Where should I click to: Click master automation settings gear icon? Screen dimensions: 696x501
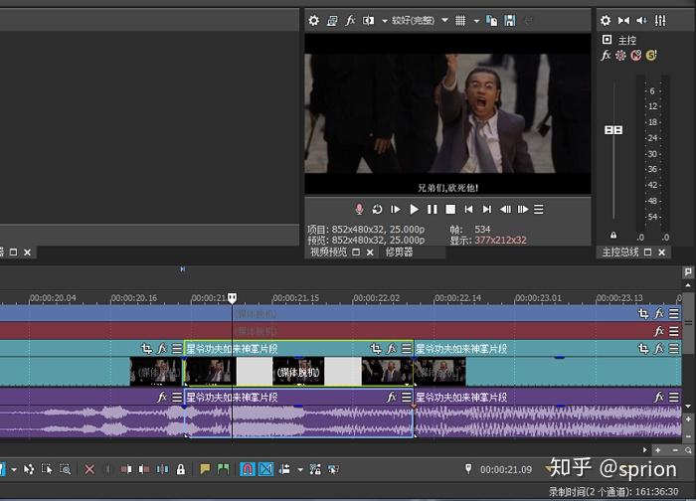point(620,56)
